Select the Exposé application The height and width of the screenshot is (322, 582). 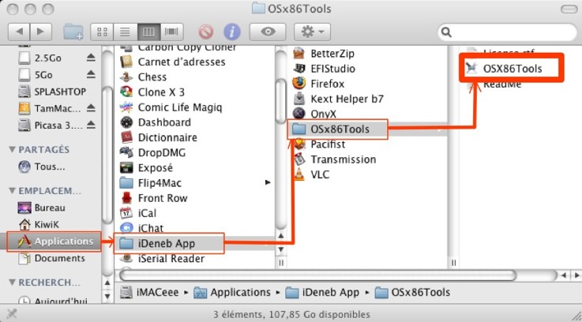pyautogui.click(x=146, y=167)
